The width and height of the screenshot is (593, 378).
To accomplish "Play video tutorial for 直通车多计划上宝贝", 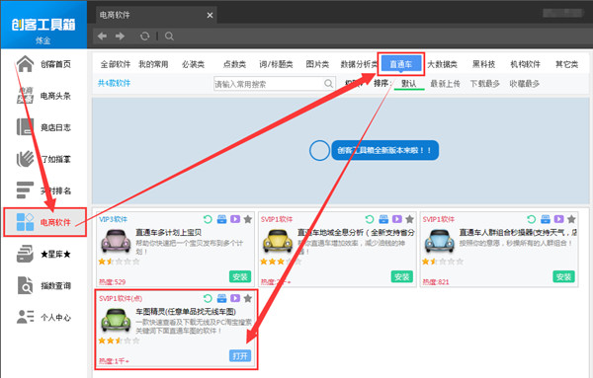I will pyautogui.click(x=235, y=219).
